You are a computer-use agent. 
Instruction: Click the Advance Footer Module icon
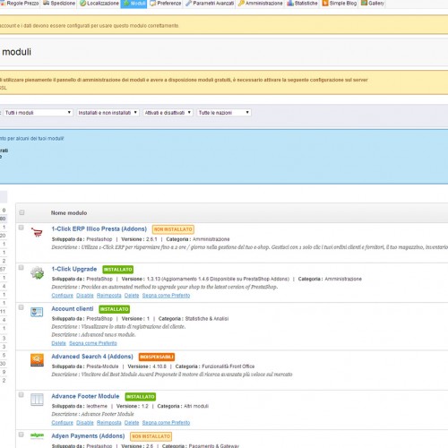pos(37,400)
